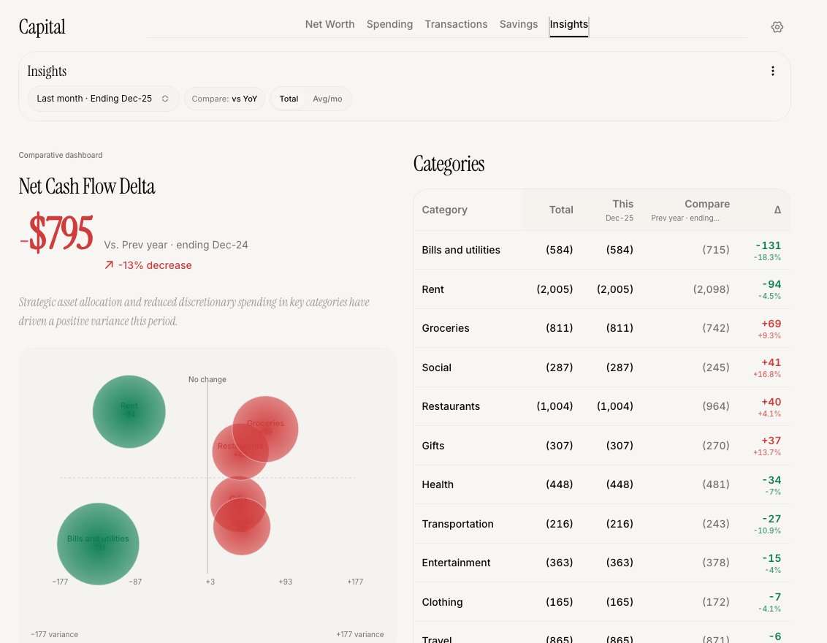Click the +41 delta for Social

pos(771,362)
